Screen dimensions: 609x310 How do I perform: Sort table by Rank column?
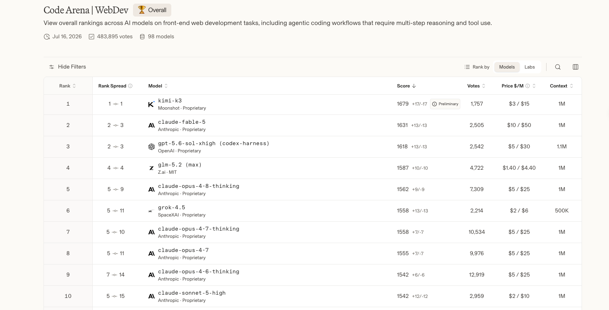[x=68, y=86]
